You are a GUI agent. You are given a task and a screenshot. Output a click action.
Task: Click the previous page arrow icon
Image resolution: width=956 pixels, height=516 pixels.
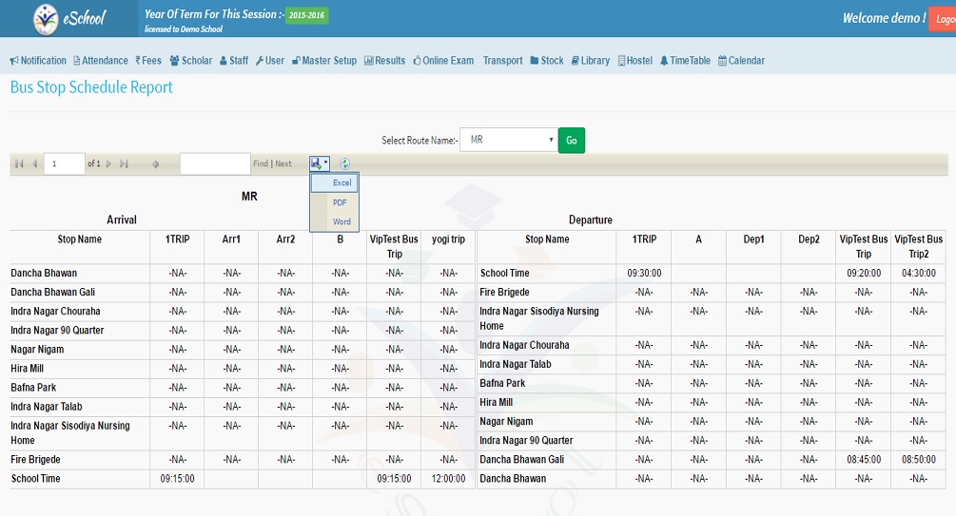click(35, 164)
